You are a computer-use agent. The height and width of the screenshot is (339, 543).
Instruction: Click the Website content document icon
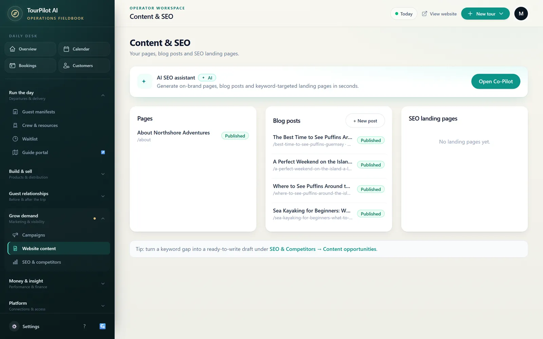pyautogui.click(x=15, y=248)
